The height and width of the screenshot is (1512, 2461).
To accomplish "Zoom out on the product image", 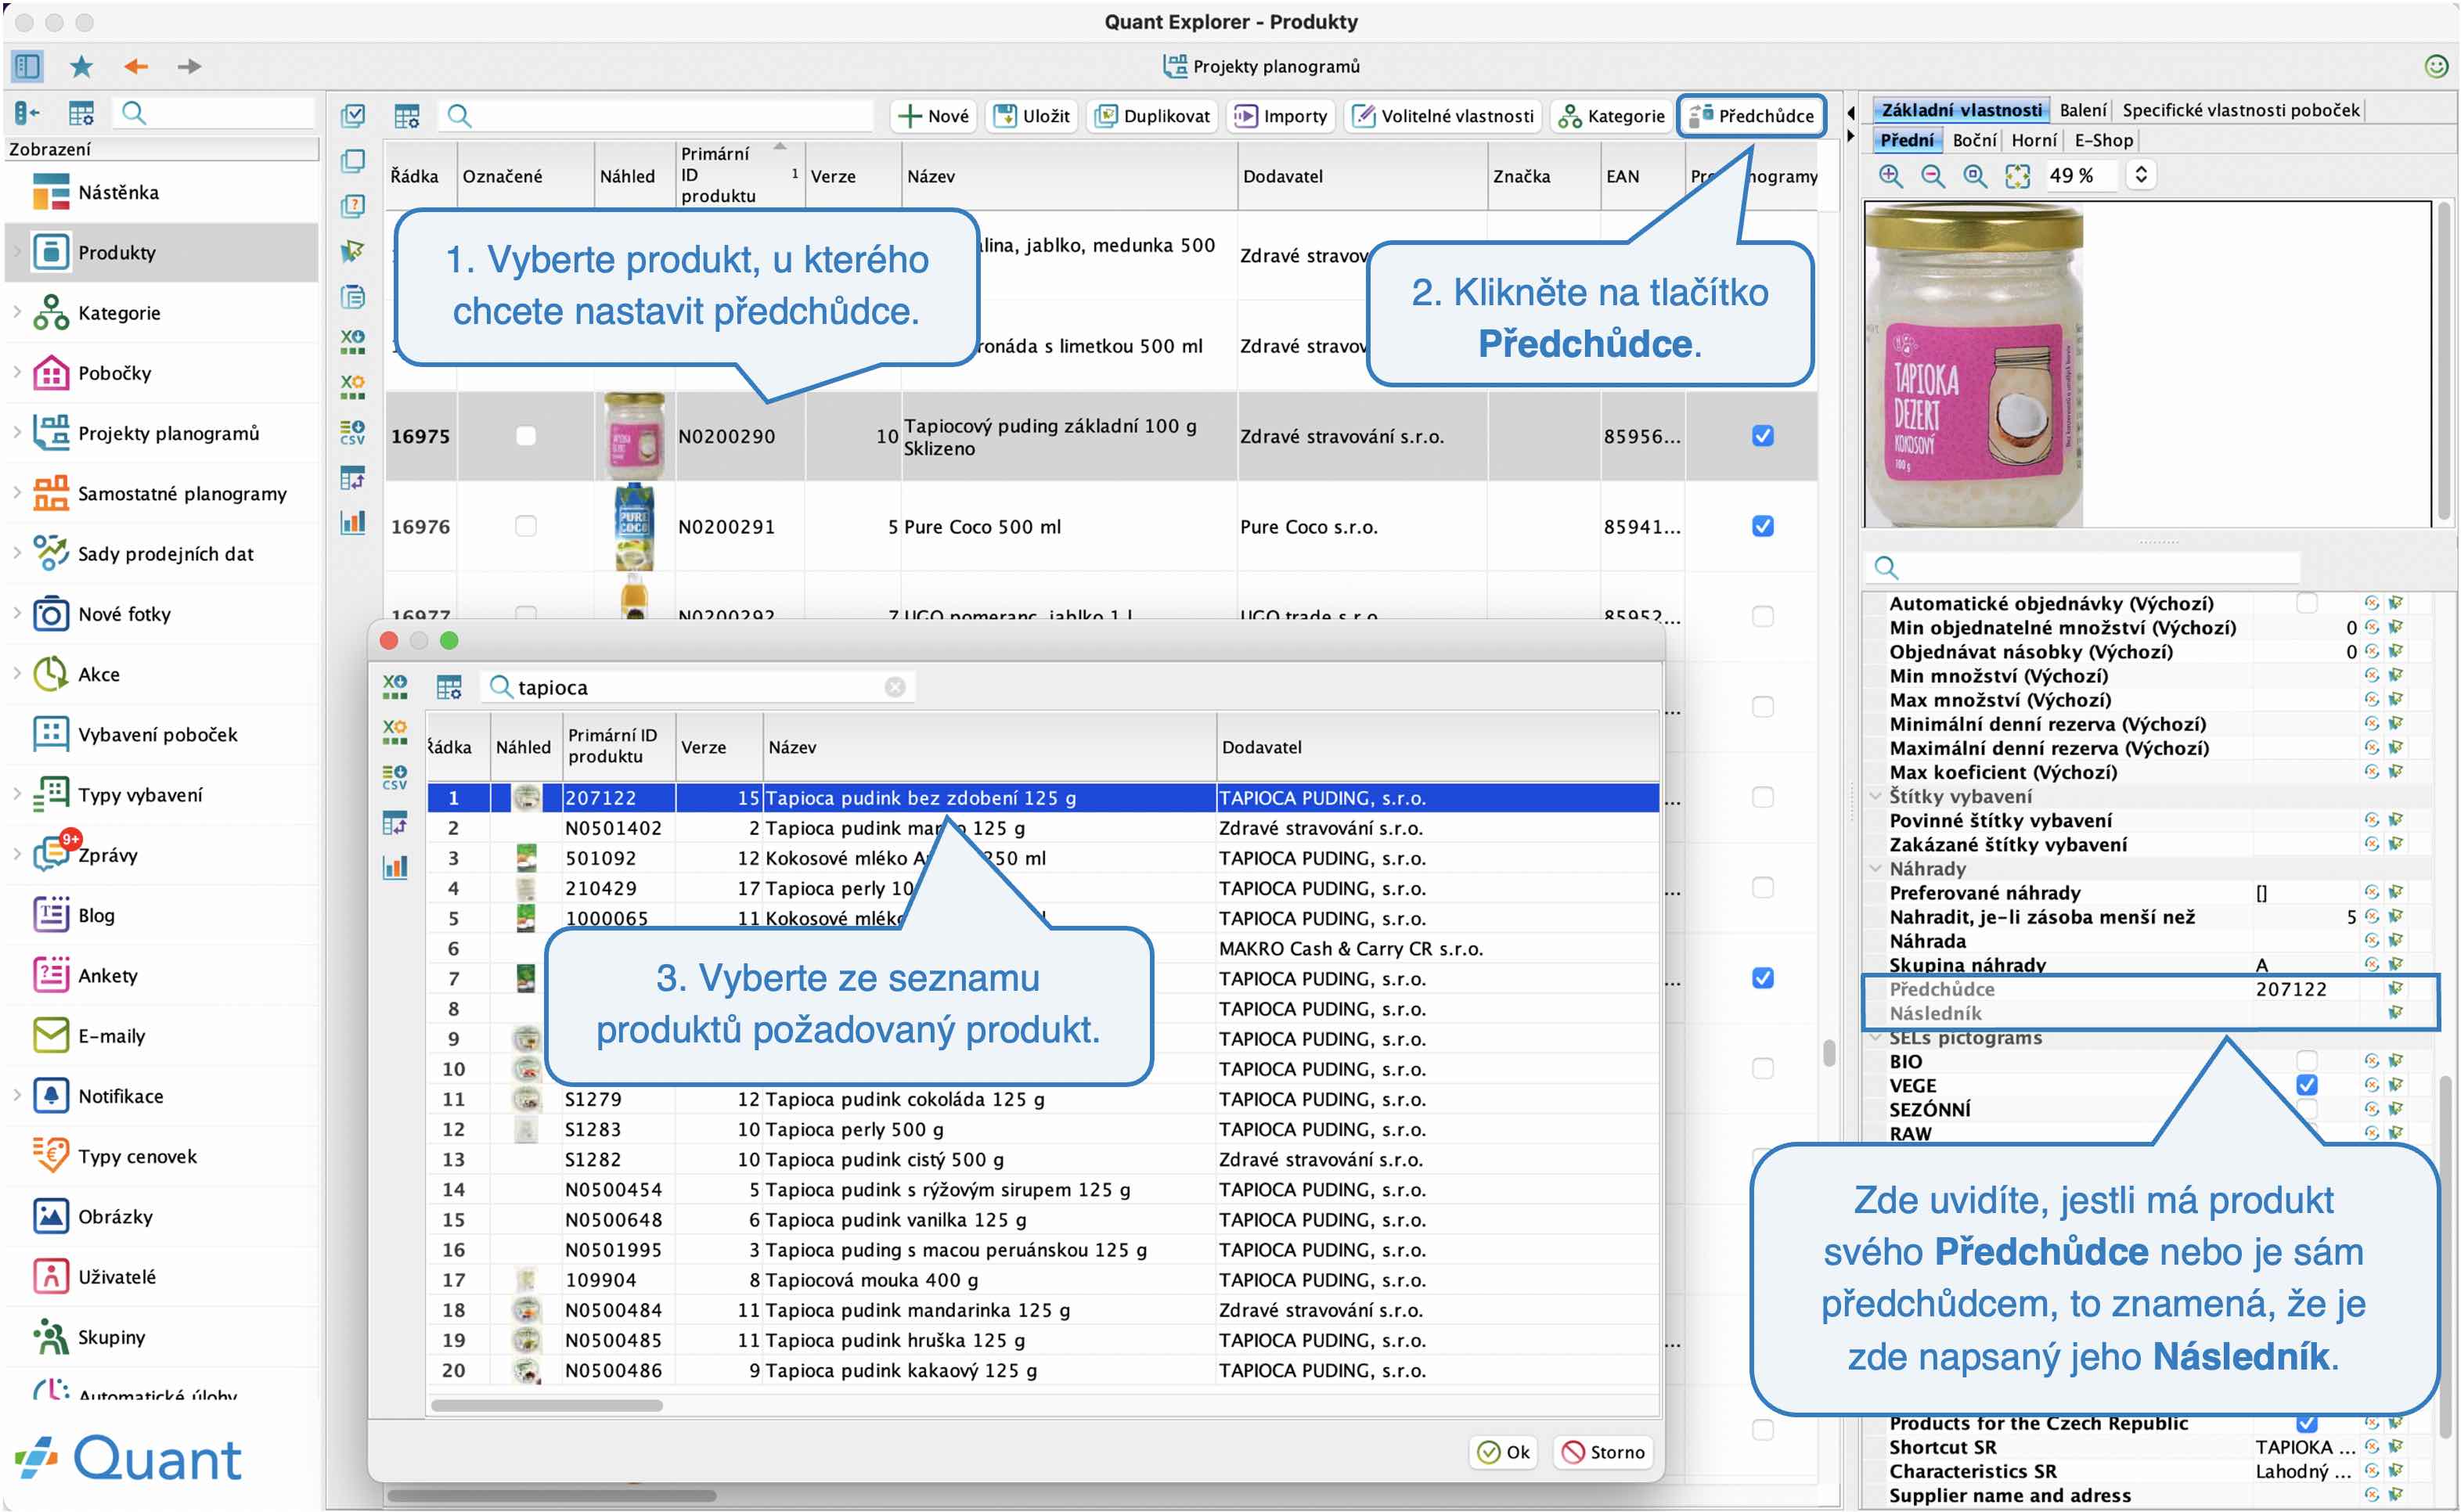I will pos(1932,176).
